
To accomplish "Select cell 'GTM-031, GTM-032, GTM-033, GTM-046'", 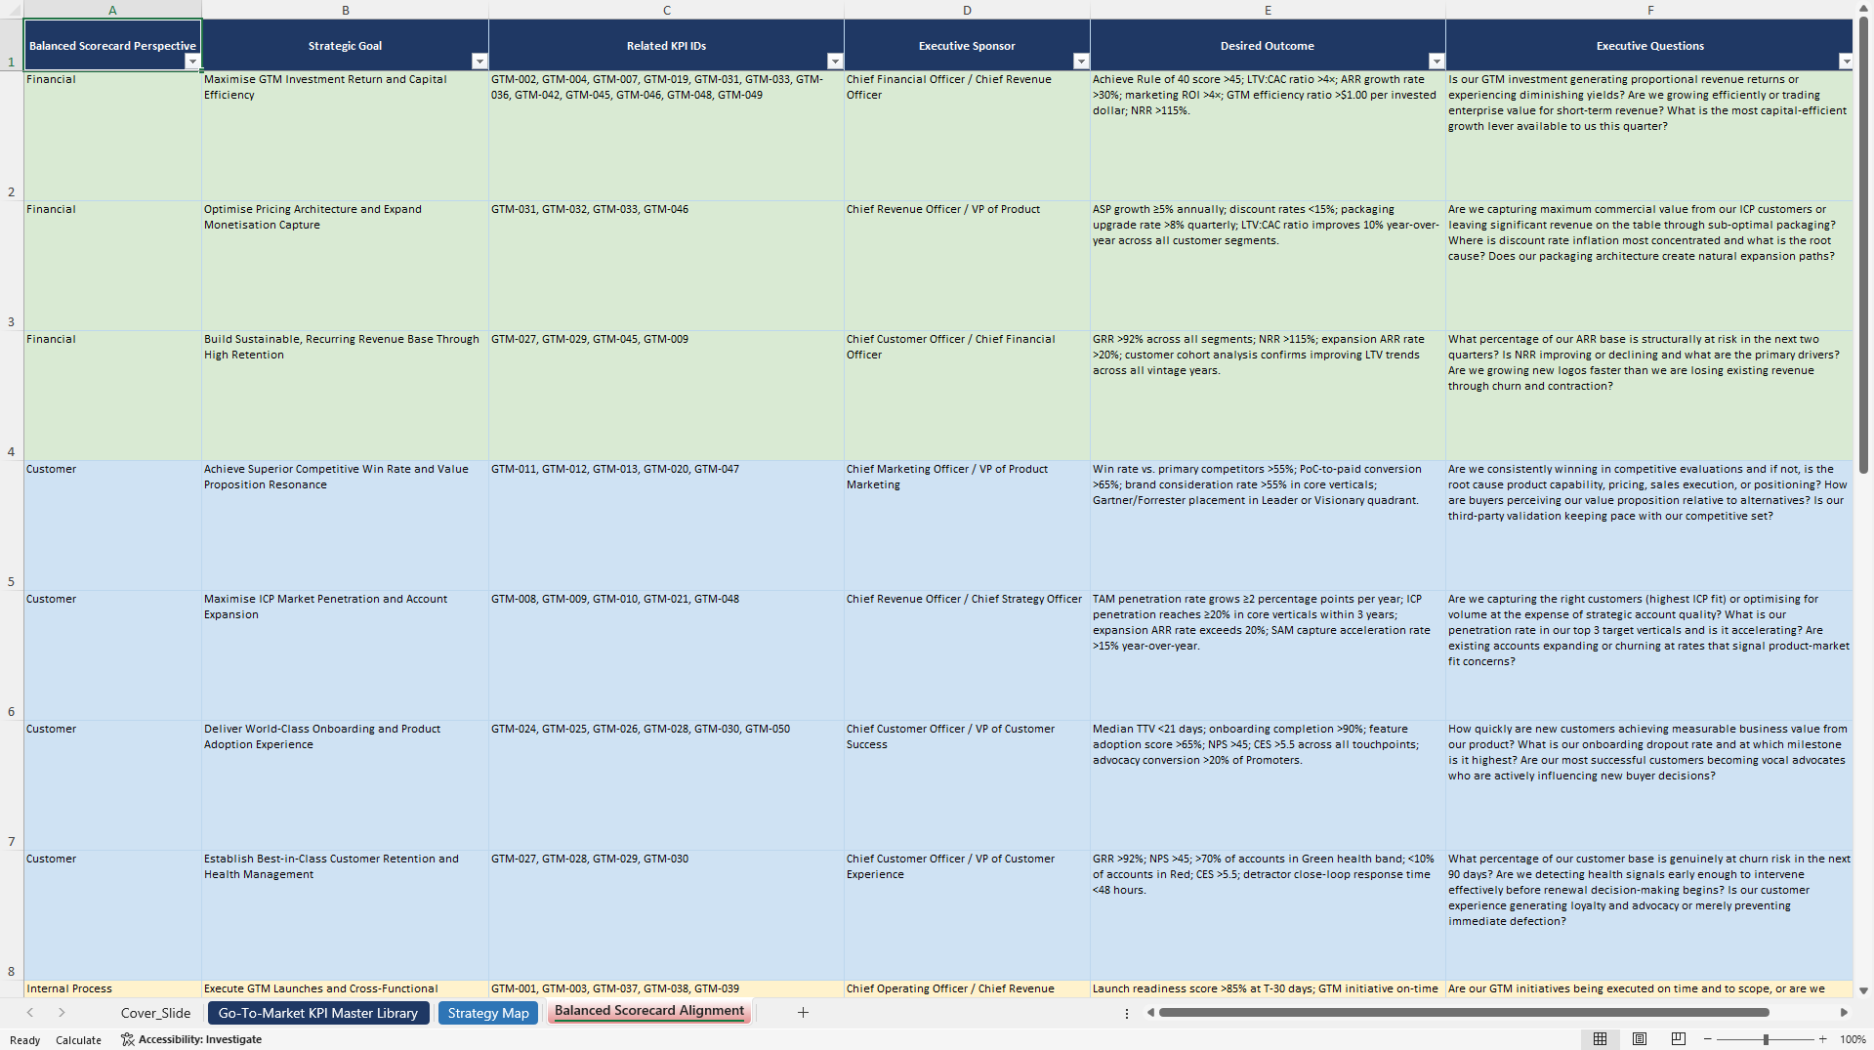I will 666,266.
